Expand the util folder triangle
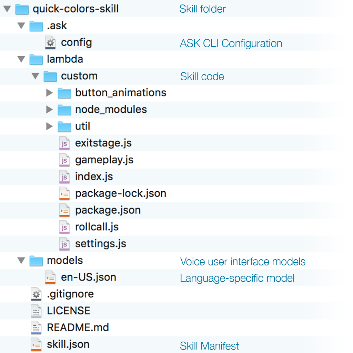Viewport: 353px width, 353px height. coord(49,126)
